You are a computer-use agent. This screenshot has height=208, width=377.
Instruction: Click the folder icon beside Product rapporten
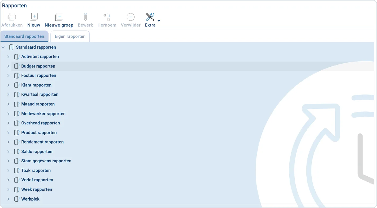click(17, 133)
